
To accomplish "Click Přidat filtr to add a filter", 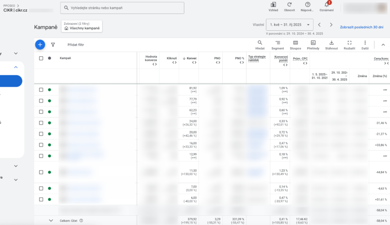I will click(76, 45).
